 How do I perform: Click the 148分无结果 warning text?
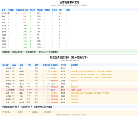76,90
